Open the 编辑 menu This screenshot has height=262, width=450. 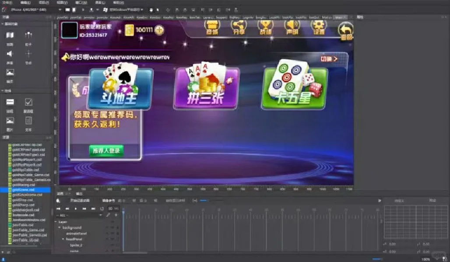25,3
